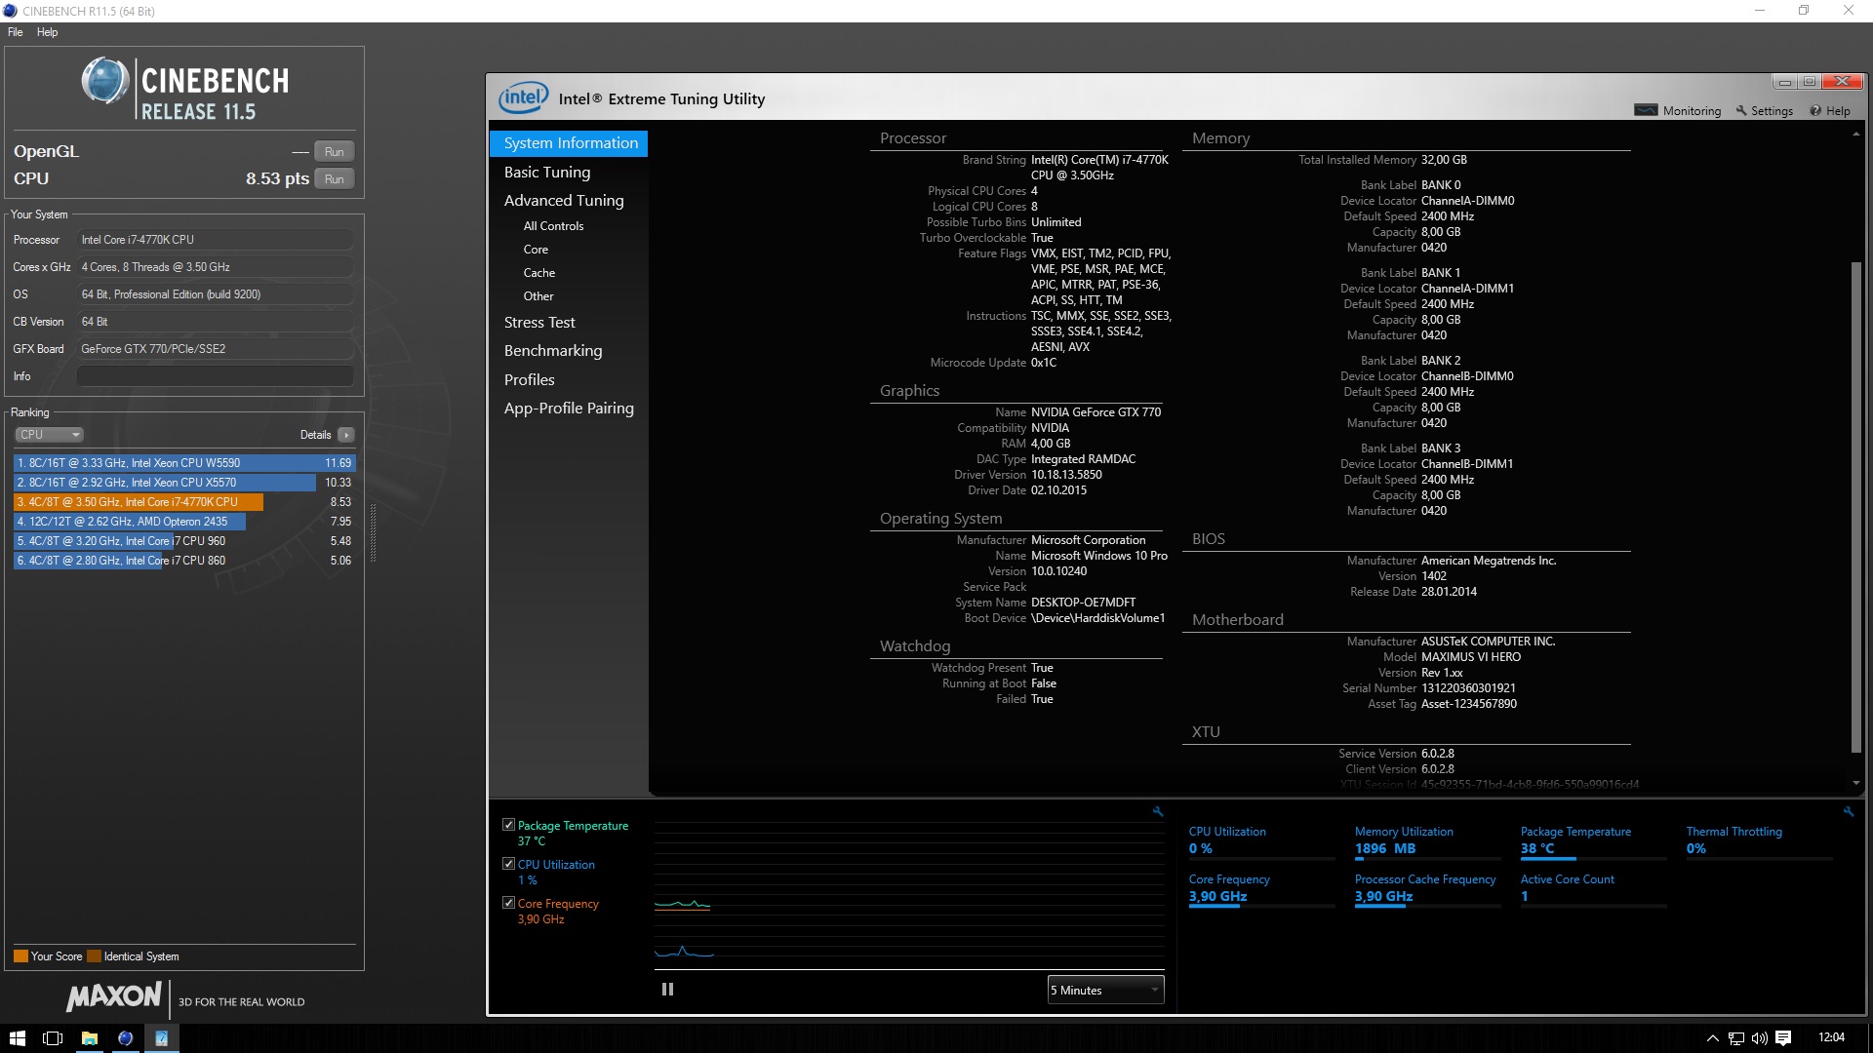Select System Information tab

click(569, 143)
